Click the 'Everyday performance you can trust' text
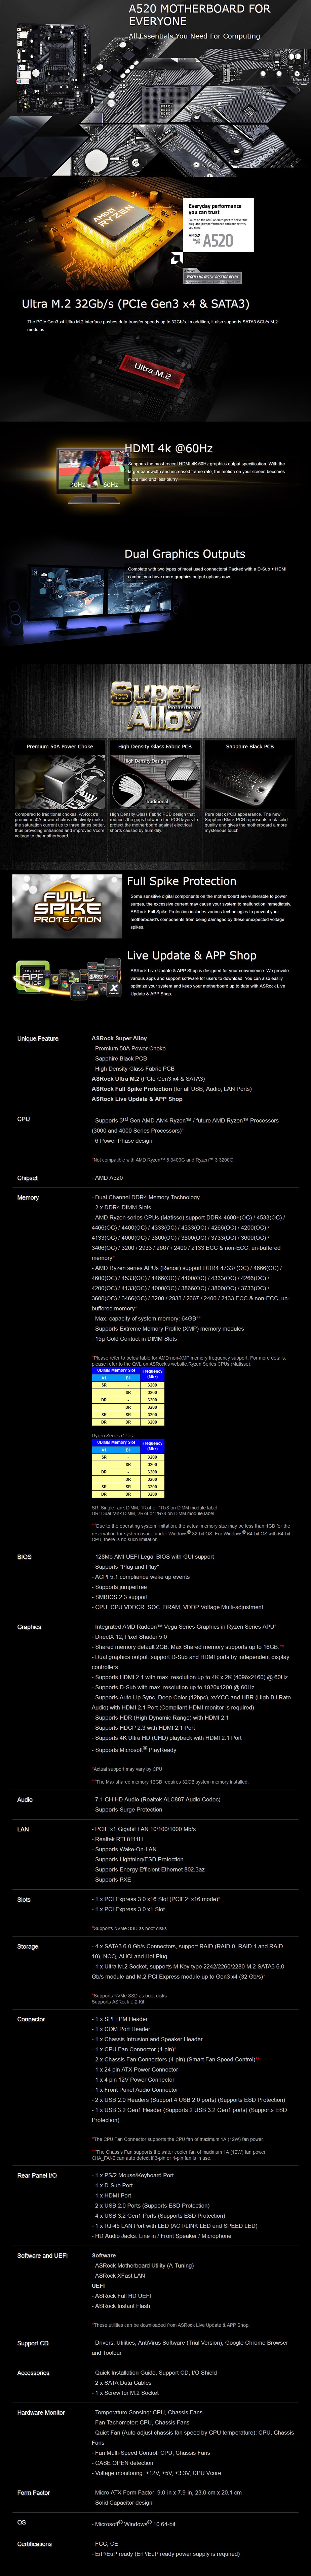 [x=215, y=209]
